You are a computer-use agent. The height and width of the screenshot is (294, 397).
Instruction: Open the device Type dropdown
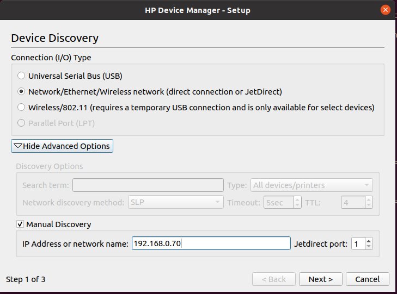pyautogui.click(x=312, y=185)
